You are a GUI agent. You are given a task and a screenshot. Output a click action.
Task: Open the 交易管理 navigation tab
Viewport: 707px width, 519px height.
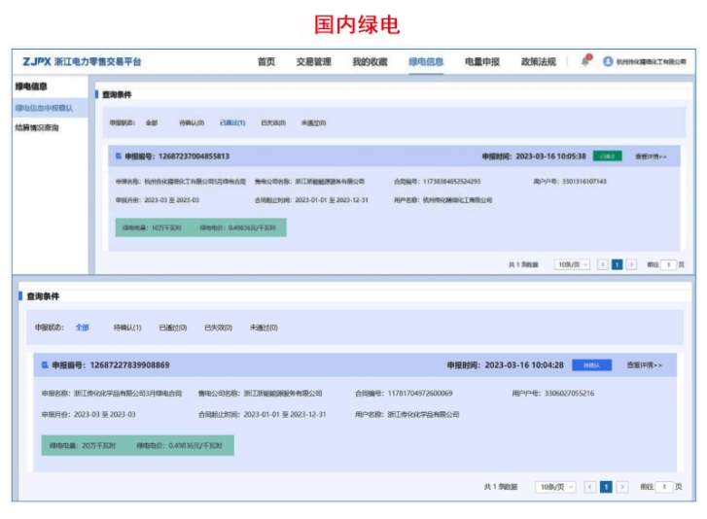tap(313, 61)
